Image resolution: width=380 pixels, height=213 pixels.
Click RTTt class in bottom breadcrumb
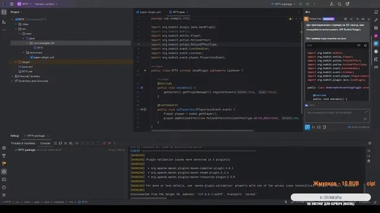[x=83, y=202]
